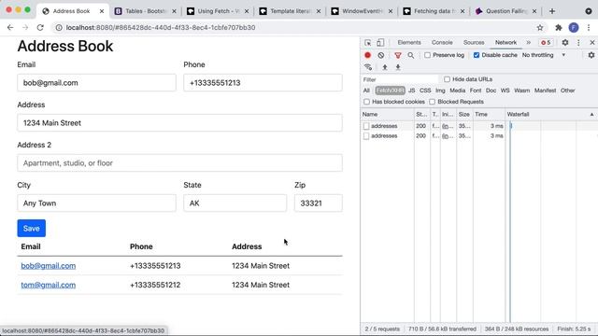Viewport: 598px width, 336px height.
Task: Click the export HAR download arrow
Action: tap(398, 67)
